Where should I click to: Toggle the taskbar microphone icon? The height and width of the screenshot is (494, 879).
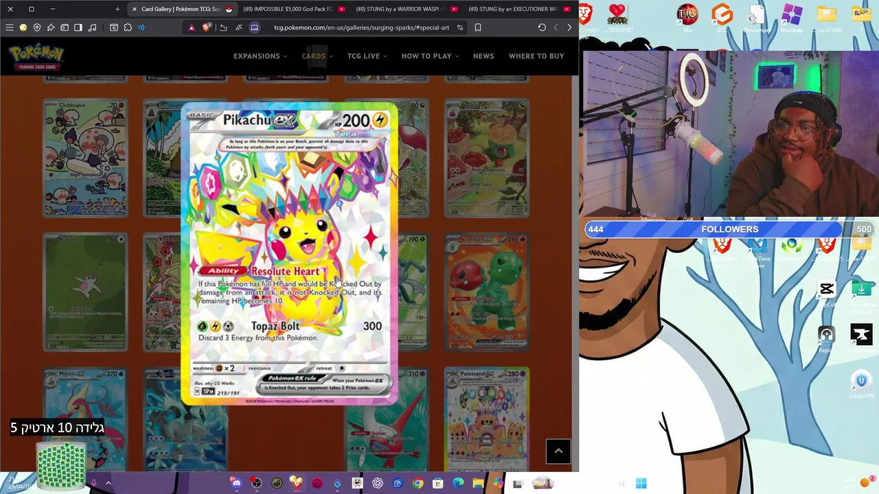pyautogui.click(x=93, y=483)
